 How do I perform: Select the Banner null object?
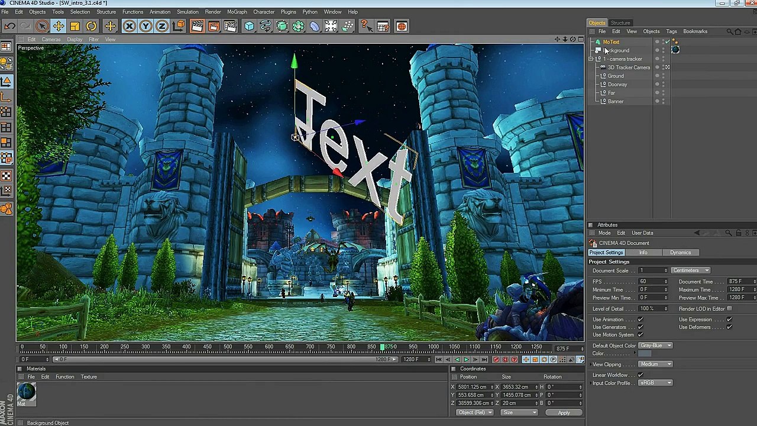tap(616, 102)
